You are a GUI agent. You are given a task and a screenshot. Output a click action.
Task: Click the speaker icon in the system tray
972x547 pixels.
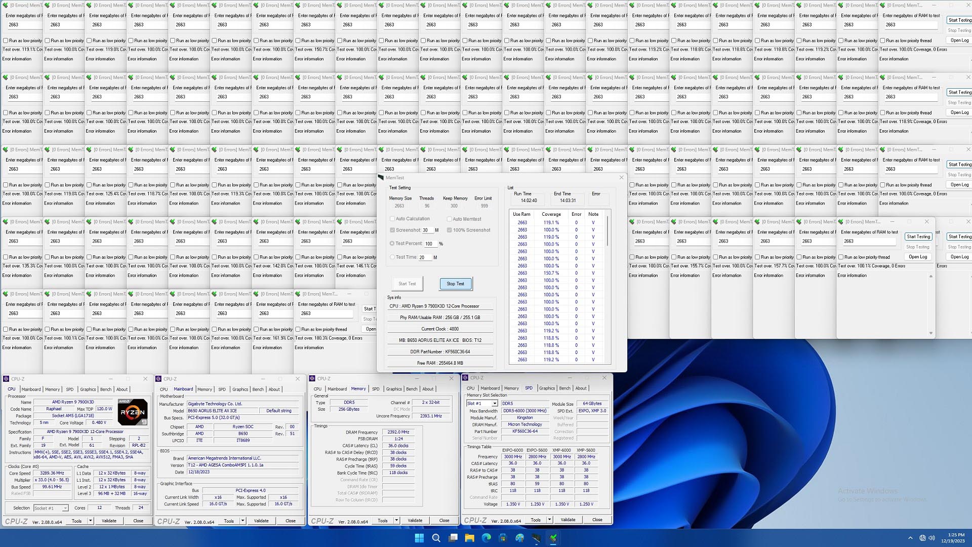pyautogui.click(x=933, y=538)
